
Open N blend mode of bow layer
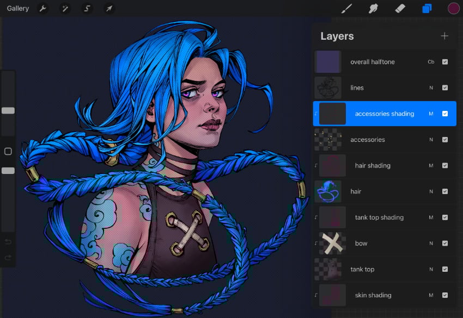click(x=431, y=244)
